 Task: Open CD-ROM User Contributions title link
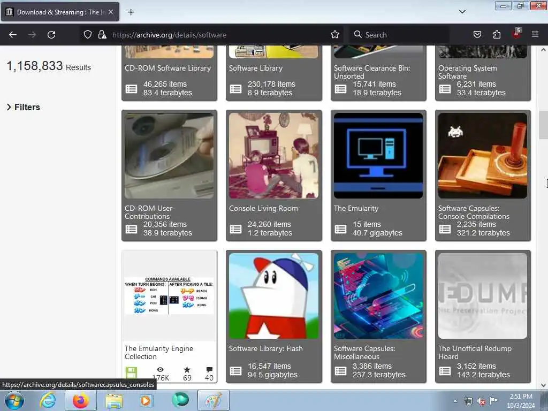(x=149, y=212)
